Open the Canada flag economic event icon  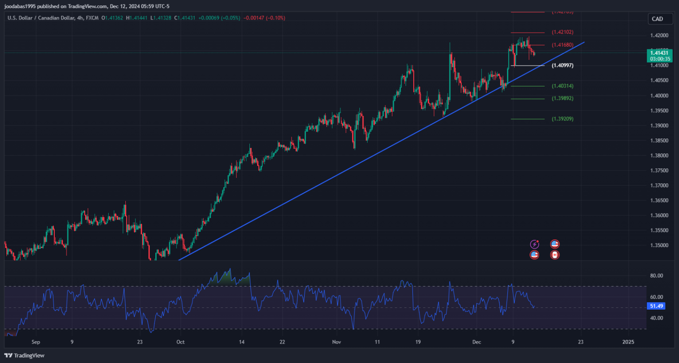555,255
